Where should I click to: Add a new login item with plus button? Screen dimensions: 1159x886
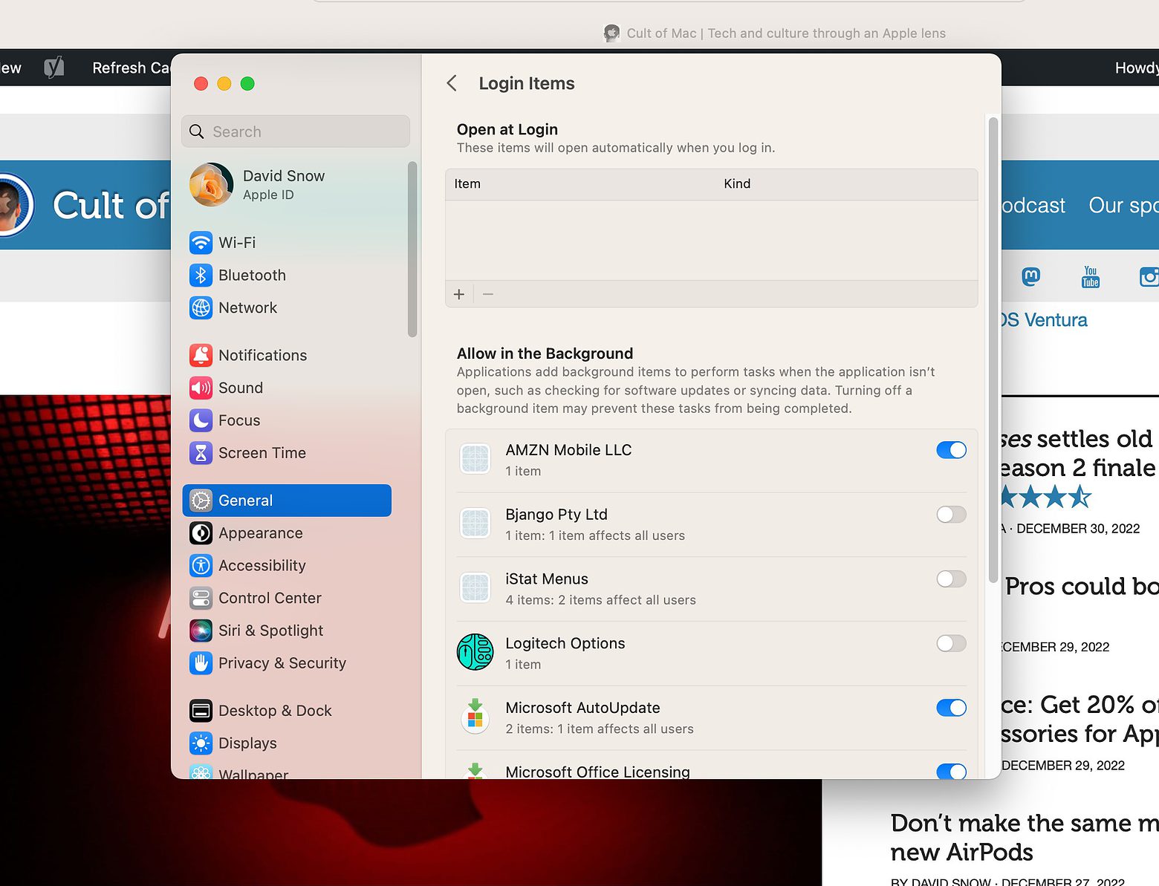(x=459, y=293)
